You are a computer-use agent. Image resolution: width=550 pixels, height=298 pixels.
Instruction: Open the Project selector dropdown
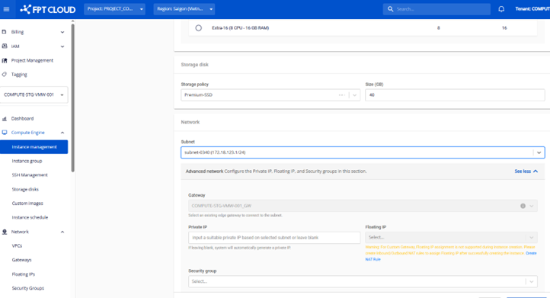click(114, 9)
